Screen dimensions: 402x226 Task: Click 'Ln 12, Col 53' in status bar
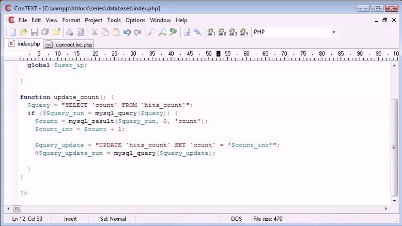click(27, 219)
